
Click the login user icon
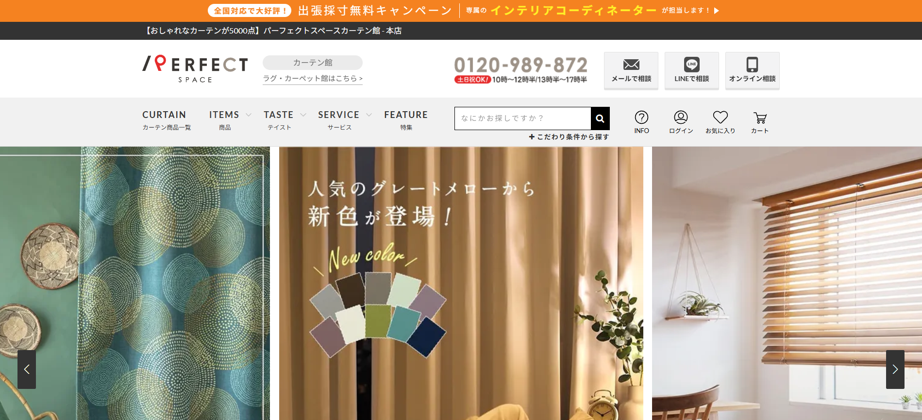[x=681, y=118]
